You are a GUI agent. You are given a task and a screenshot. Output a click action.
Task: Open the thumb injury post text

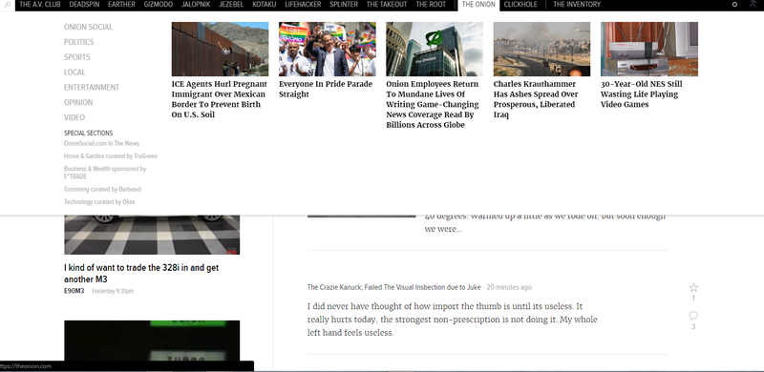pyautogui.click(x=452, y=320)
